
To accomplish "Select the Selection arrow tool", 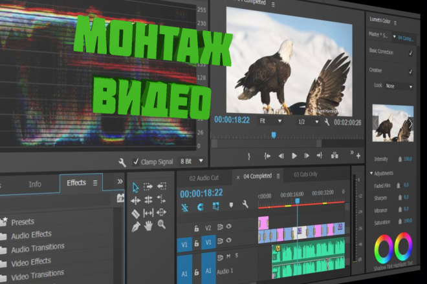I will 135,188.
